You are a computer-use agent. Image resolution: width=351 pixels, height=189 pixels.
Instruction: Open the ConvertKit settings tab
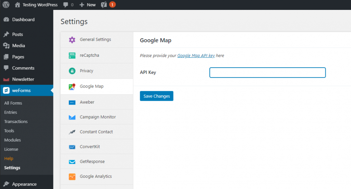90,147
